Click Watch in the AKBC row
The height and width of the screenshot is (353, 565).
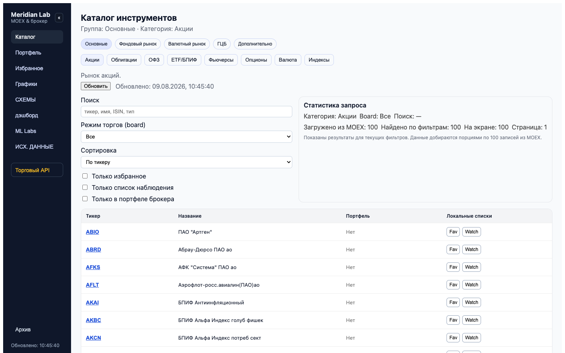tap(472, 320)
